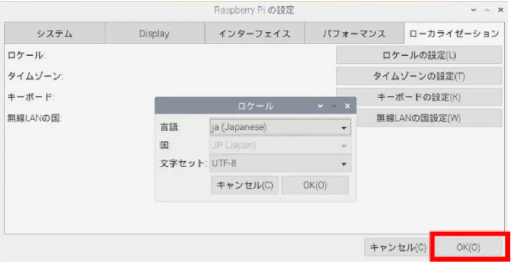Go to the パフォーマンス tab

tap(354, 34)
